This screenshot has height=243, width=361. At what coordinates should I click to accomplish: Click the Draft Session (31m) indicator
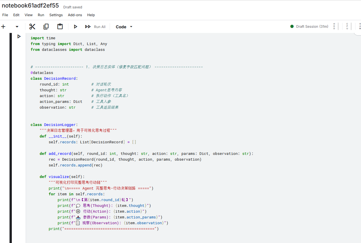pos(312,27)
